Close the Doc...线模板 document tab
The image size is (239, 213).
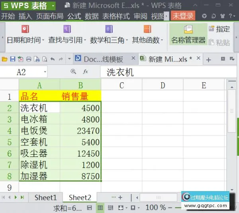133,58
